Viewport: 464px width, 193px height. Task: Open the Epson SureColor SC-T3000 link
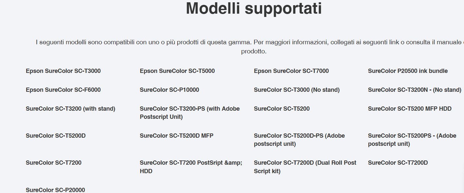pyautogui.click(x=63, y=71)
